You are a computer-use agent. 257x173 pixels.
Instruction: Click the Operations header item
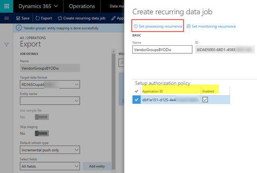click(82, 6)
